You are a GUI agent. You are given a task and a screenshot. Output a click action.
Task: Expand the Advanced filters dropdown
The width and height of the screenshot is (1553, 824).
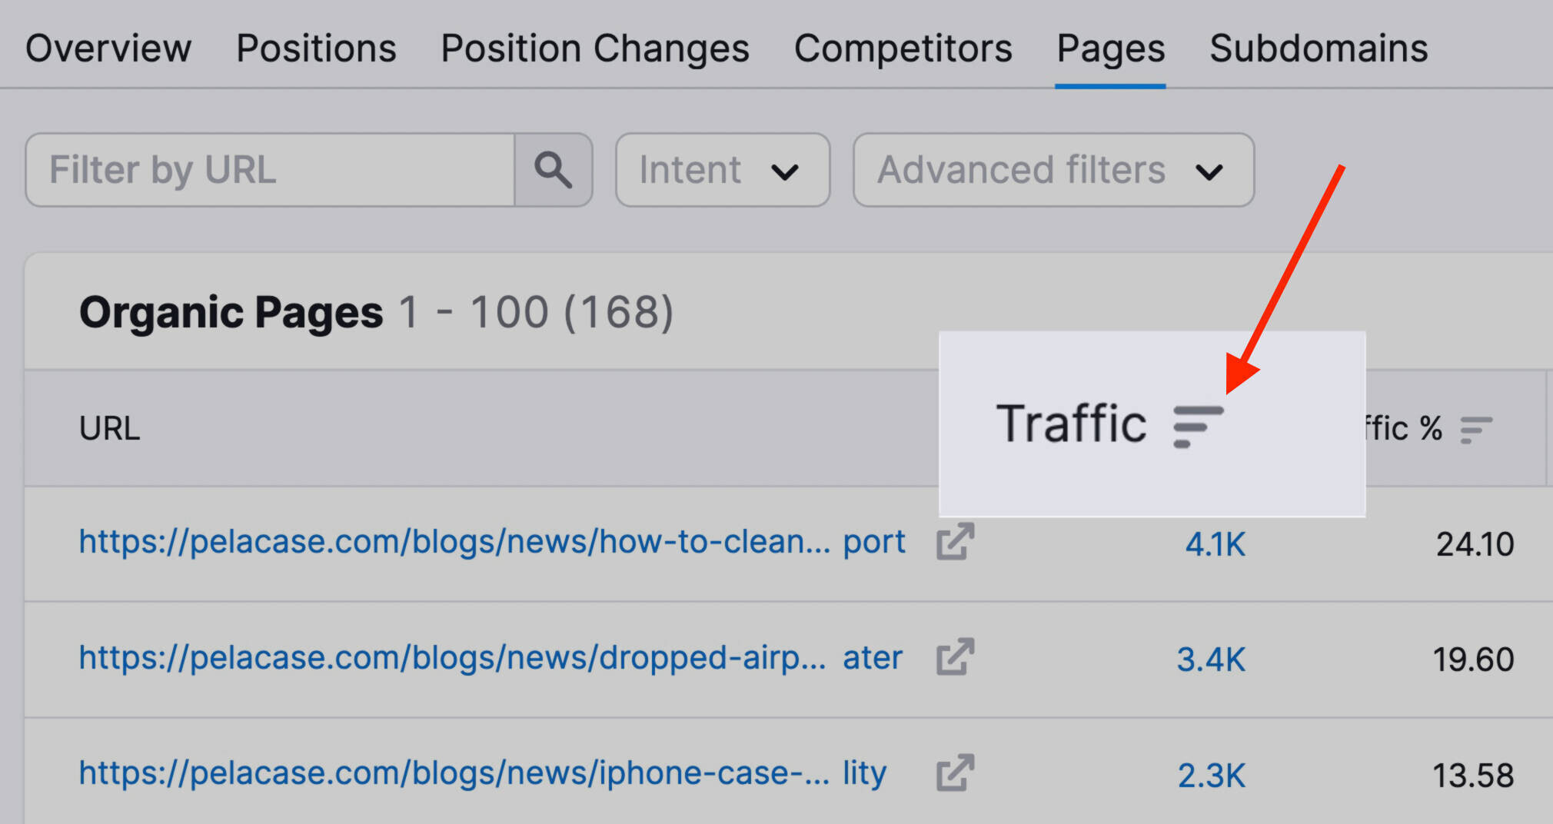click(x=1053, y=170)
